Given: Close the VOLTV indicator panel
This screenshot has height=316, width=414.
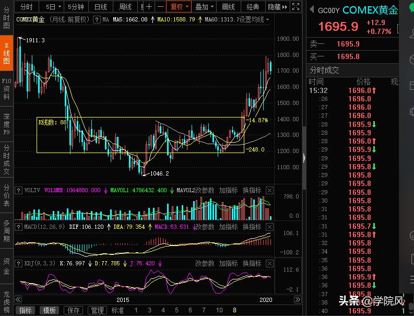Looking at the screenshot, I should pos(269,190).
